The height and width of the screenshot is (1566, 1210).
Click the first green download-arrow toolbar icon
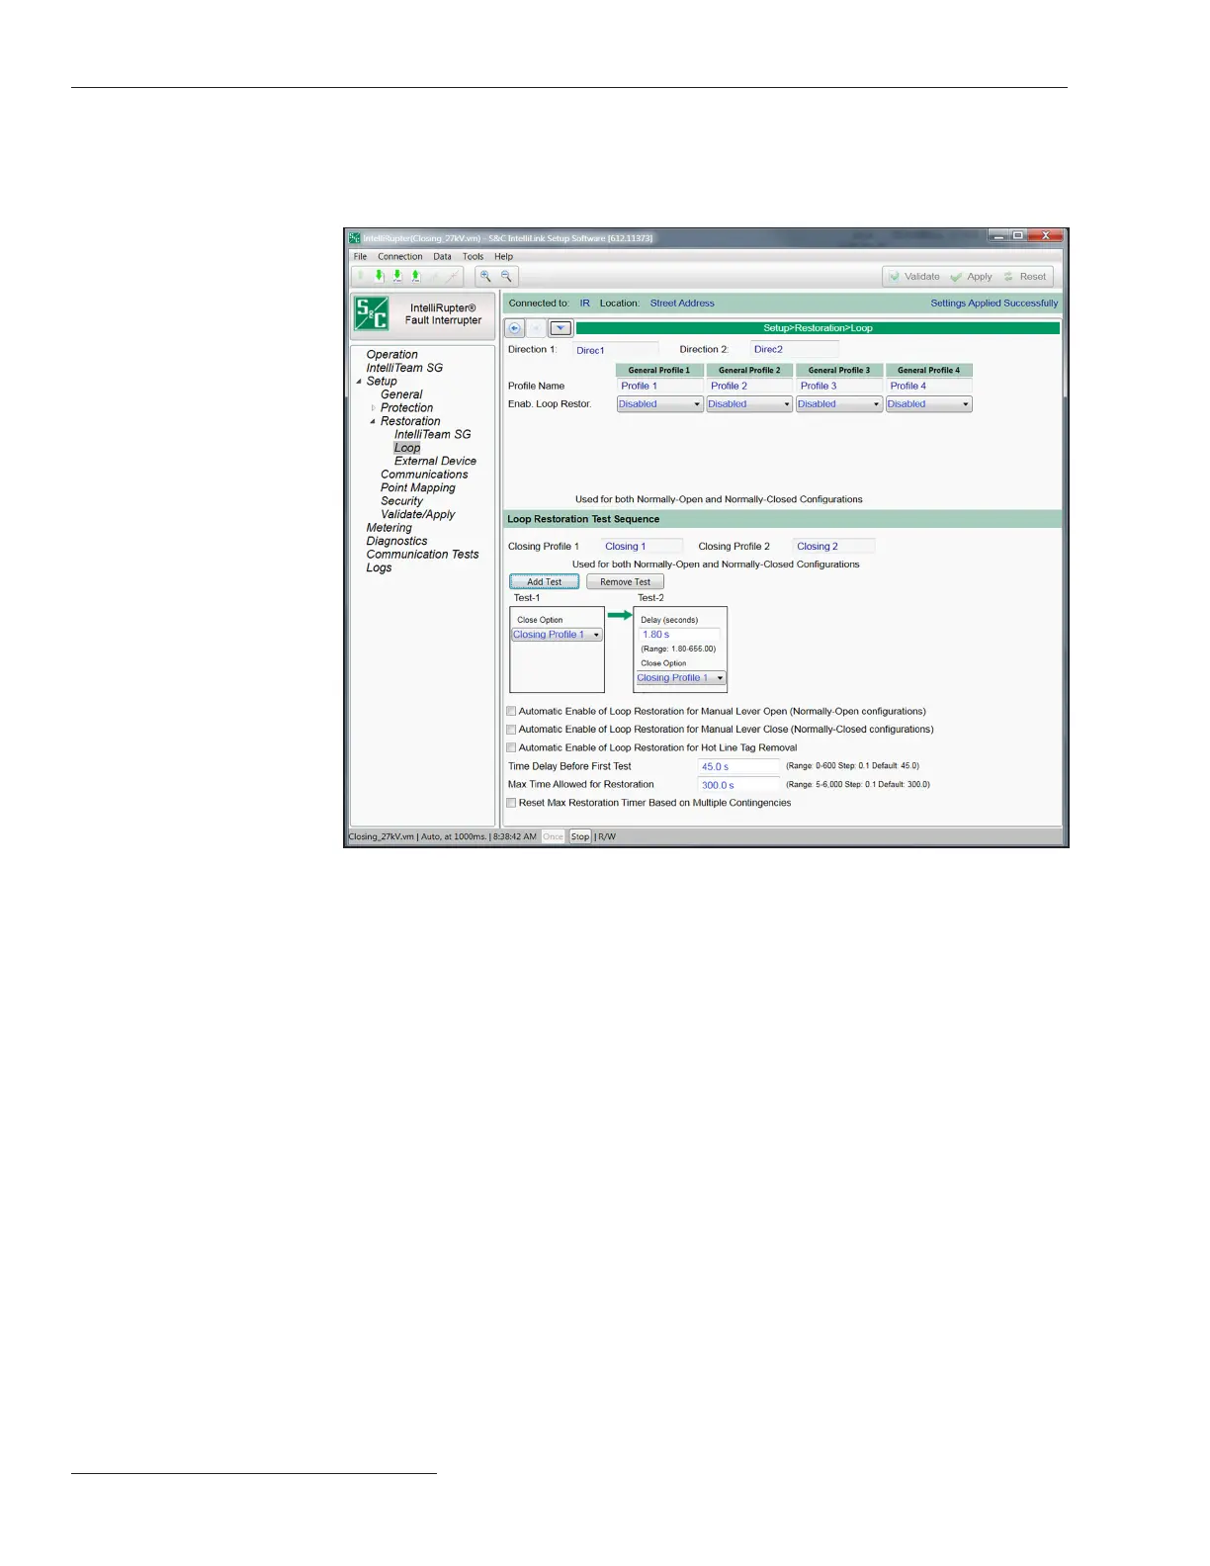(379, 277)
